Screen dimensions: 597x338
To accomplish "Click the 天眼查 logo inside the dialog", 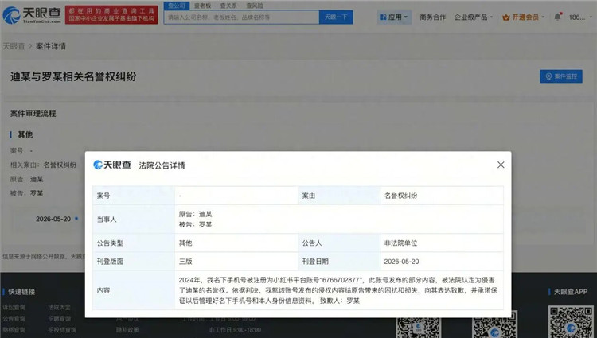I will coord(112,165).
